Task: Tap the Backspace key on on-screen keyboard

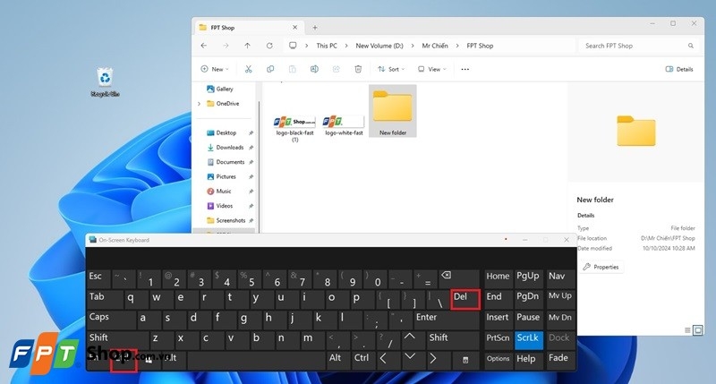Action: pos(458,278)
